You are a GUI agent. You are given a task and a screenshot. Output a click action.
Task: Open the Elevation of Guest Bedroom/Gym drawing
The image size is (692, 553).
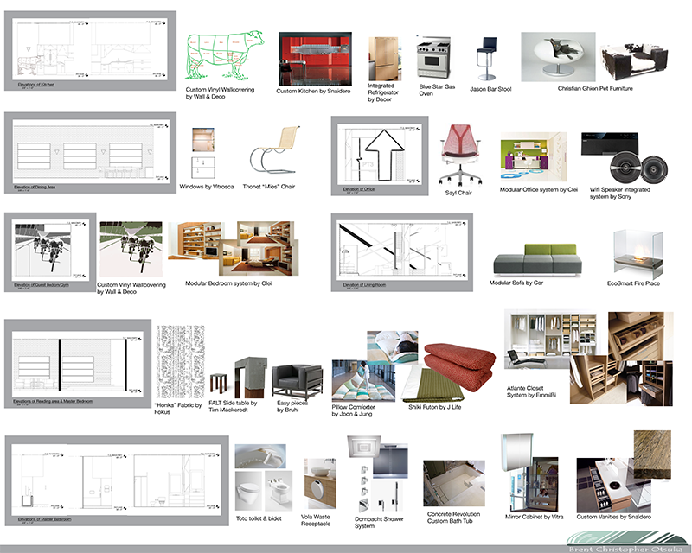coord(50,252)
